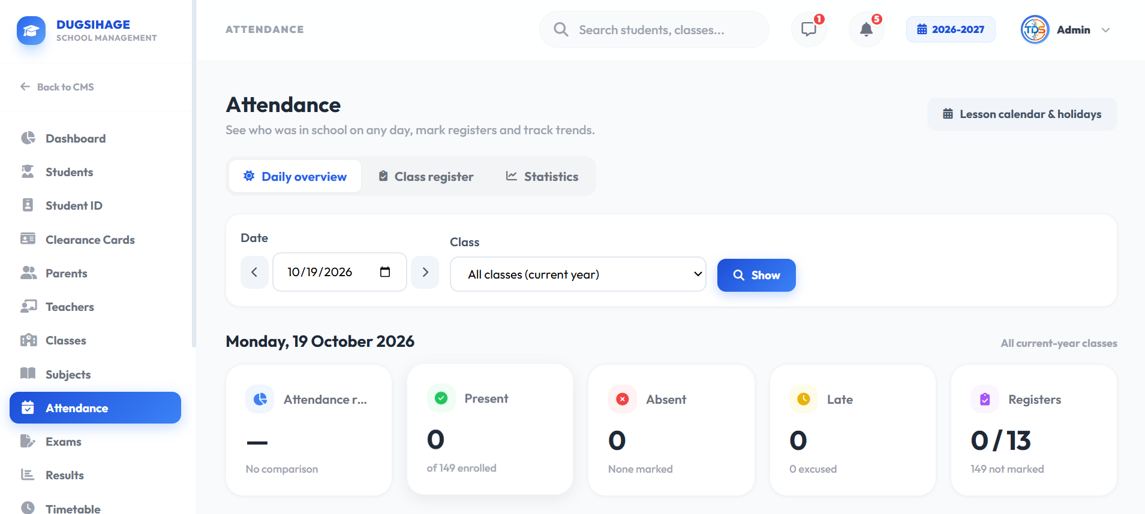Screen dimensions: 1145x514
Task: Click the search magnifier icon
Action: 561,29
